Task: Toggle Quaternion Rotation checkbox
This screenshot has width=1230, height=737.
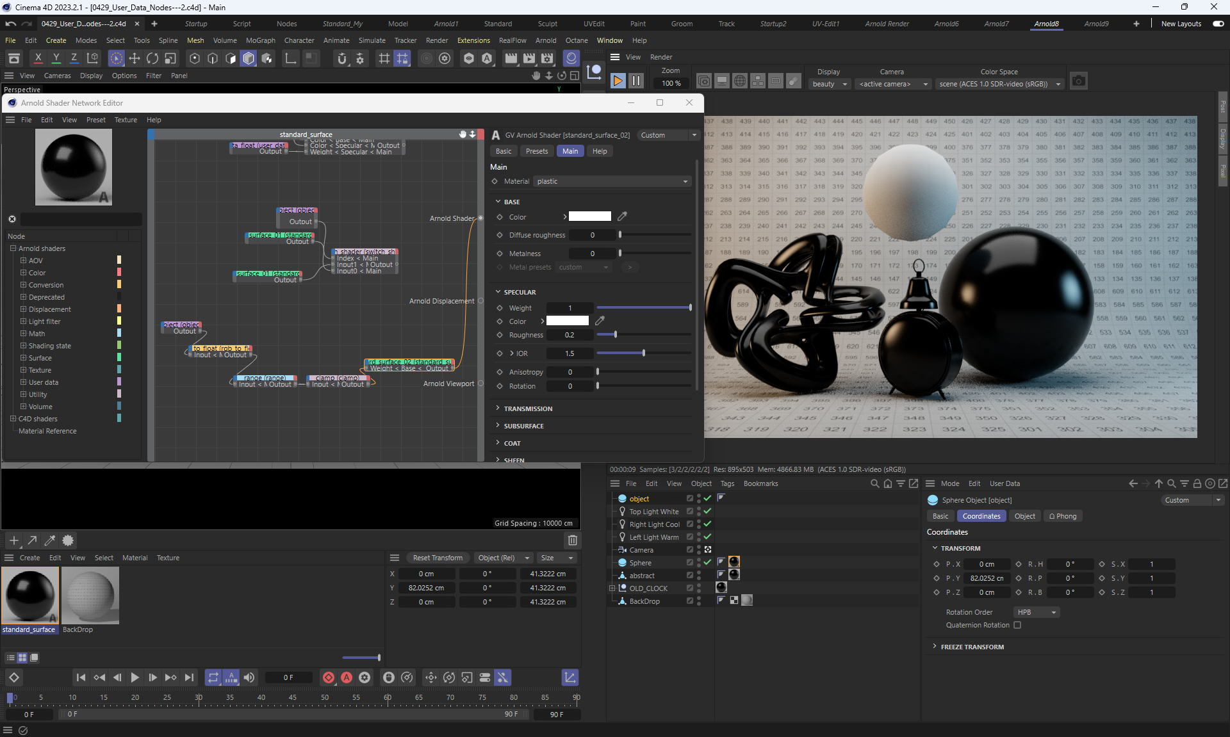Action: pyautogui.click(x=1017, y=625)
